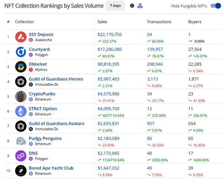Click the webhook icon in the header
Screen dimensions: 223x179
(140, 6)
